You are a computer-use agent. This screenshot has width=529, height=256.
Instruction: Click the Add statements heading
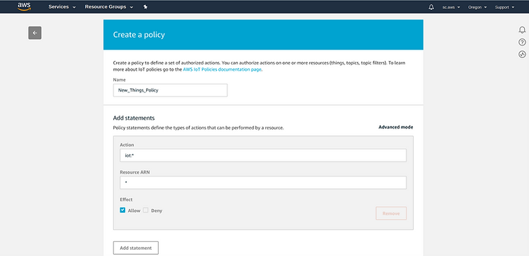pos(134,118)
